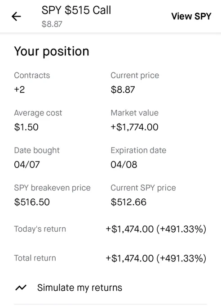Click the Average cost $1.50 value
221x306 pixels.
(x=26, y=127)
